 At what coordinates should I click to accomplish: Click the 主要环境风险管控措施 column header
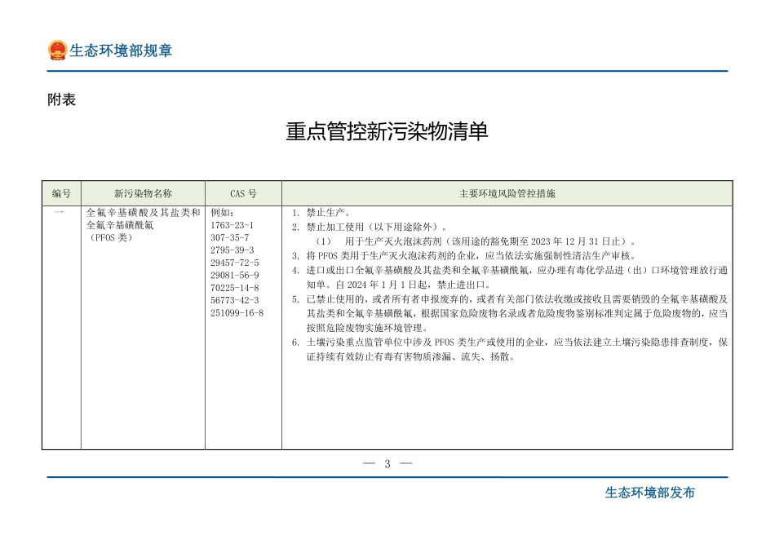tap(507, 193)
